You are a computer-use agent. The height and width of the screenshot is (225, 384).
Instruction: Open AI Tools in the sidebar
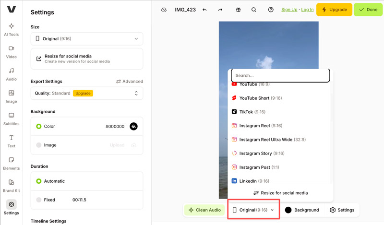(x=11, y=30)
